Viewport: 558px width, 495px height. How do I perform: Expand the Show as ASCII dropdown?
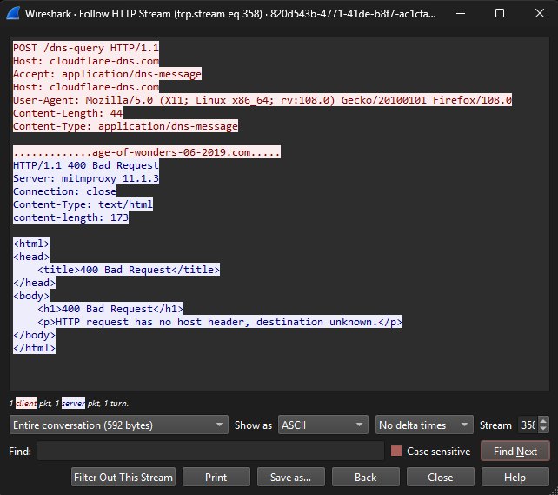point(322,425)
